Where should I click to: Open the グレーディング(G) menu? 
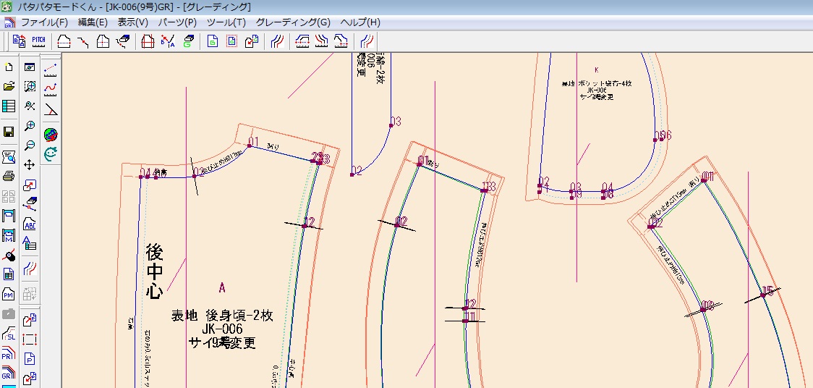(293, 22)
